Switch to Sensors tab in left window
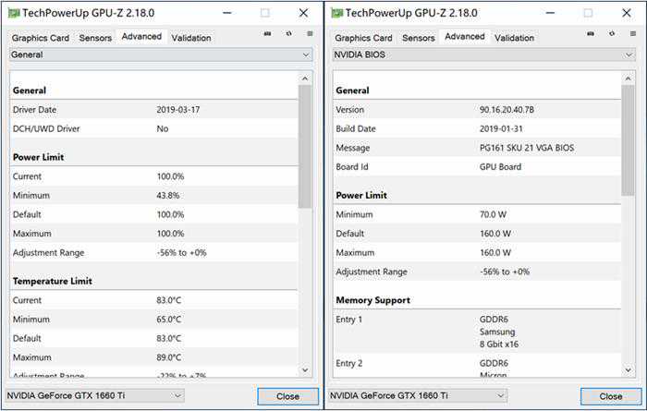647x411 pixels. tap(95, 38)
